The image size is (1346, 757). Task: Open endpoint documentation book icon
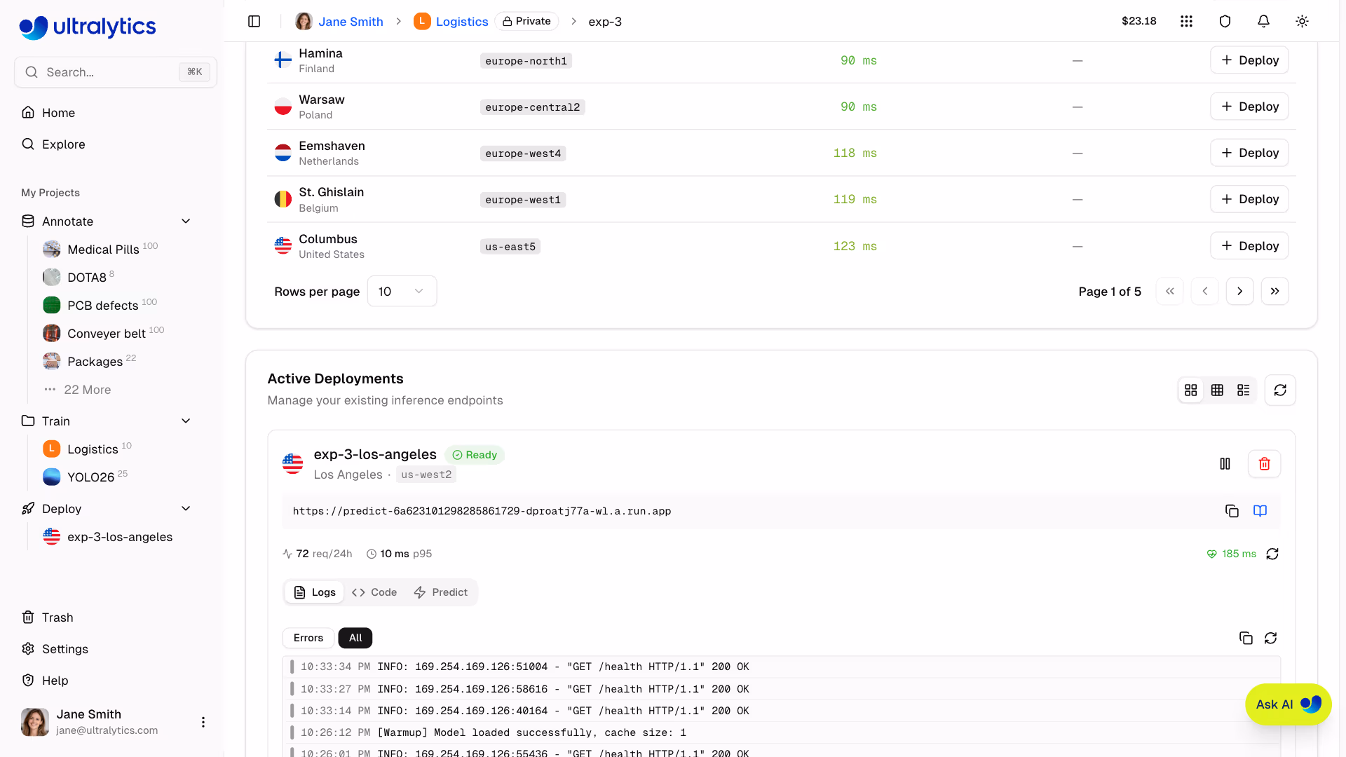click(x=1260, y=511)
